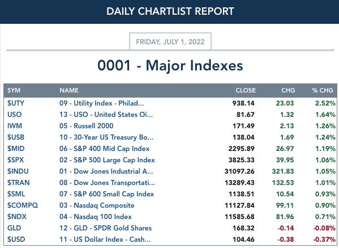Click the 0001 - Major Indexes heading
The image size is (339, 248).
coord(170,65)
